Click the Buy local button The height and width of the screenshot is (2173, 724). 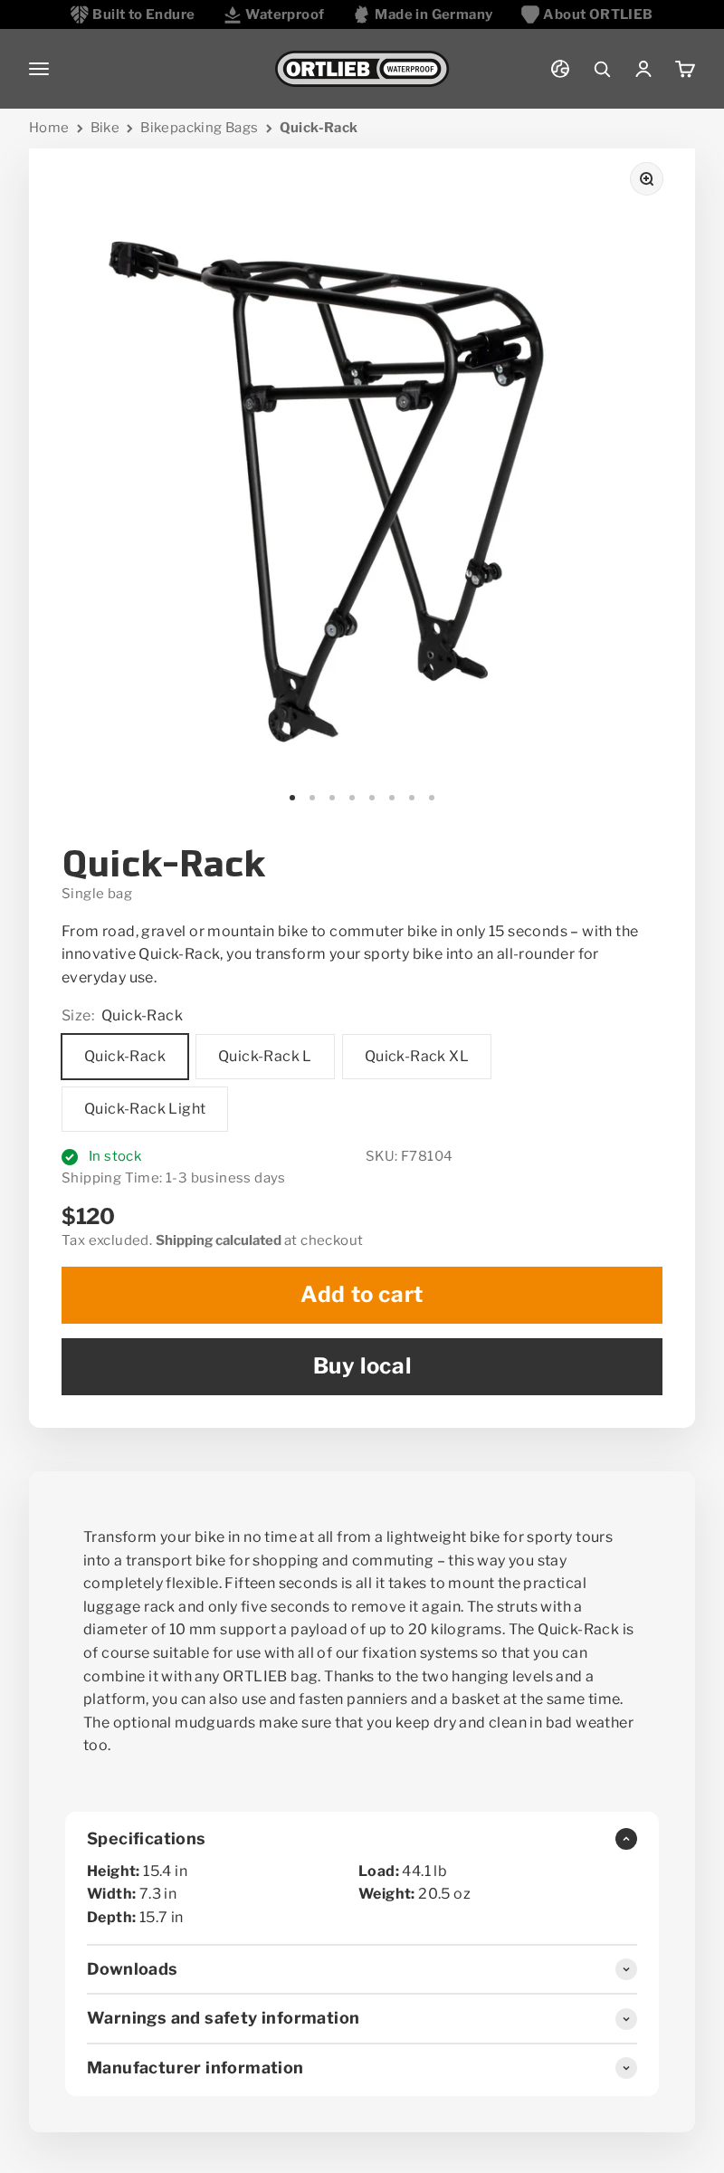pyautogui.click(x=362, y=1366)
